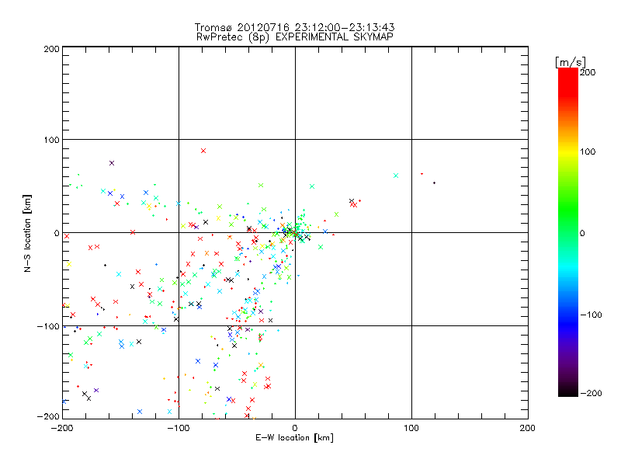The width and height of the screenshot is (621, 466).
Task: Select the subtitle RwPretec (8p) EXPERIMENTAL SKYMAP
Action: pyautogui.click(x=295, y=37)
